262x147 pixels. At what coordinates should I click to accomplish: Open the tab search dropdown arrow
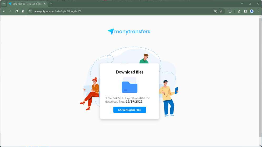[4, 4]
